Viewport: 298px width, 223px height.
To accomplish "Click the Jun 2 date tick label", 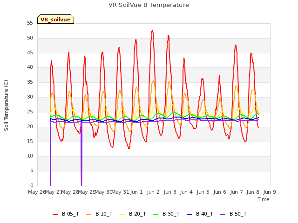I will [x=153, y=192].
